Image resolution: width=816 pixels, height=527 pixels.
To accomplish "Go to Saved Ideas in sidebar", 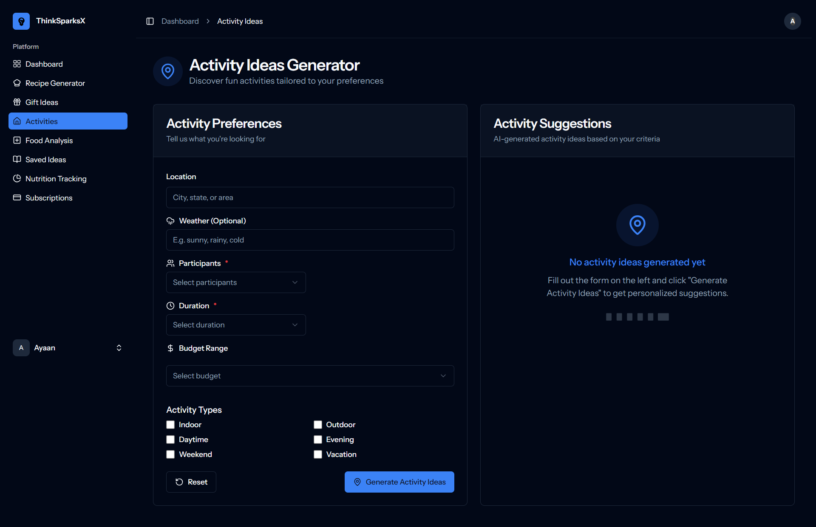I will tap(45, 160).
